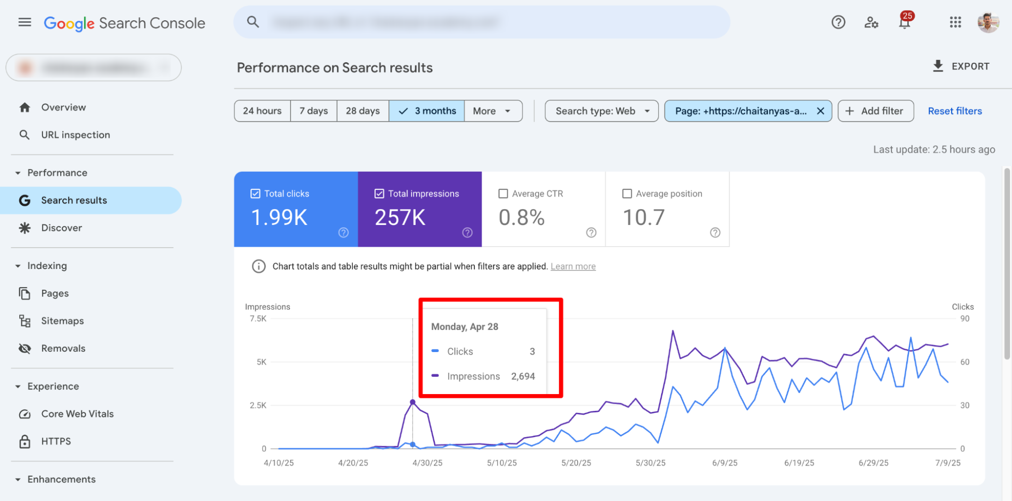Open the notifications bell
Viewport: 1012px width, 501px height.
click(905, 22)
